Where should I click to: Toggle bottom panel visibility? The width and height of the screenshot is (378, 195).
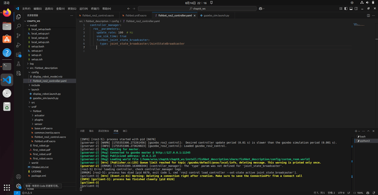351,8
